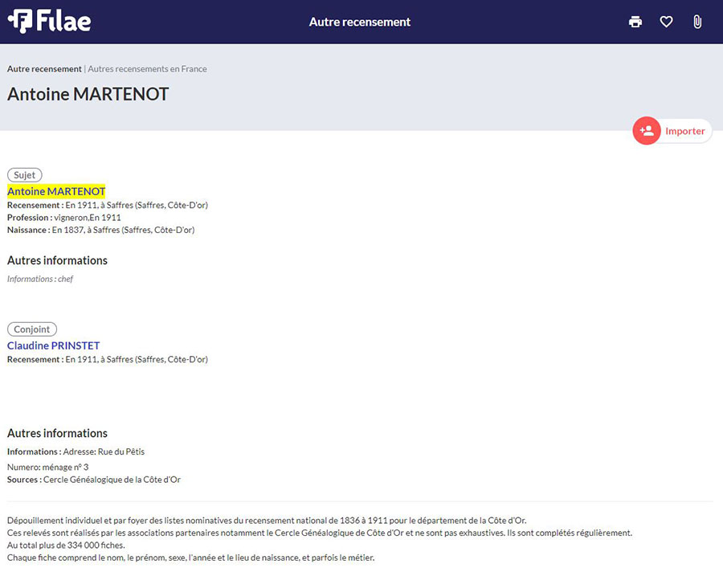The image size is (723, 568).
Task: Print this census record
Action: 635,22
